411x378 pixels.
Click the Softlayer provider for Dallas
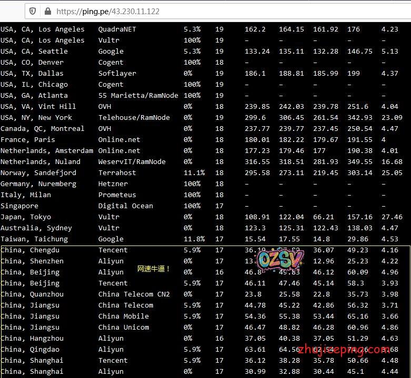pos(117,74)
